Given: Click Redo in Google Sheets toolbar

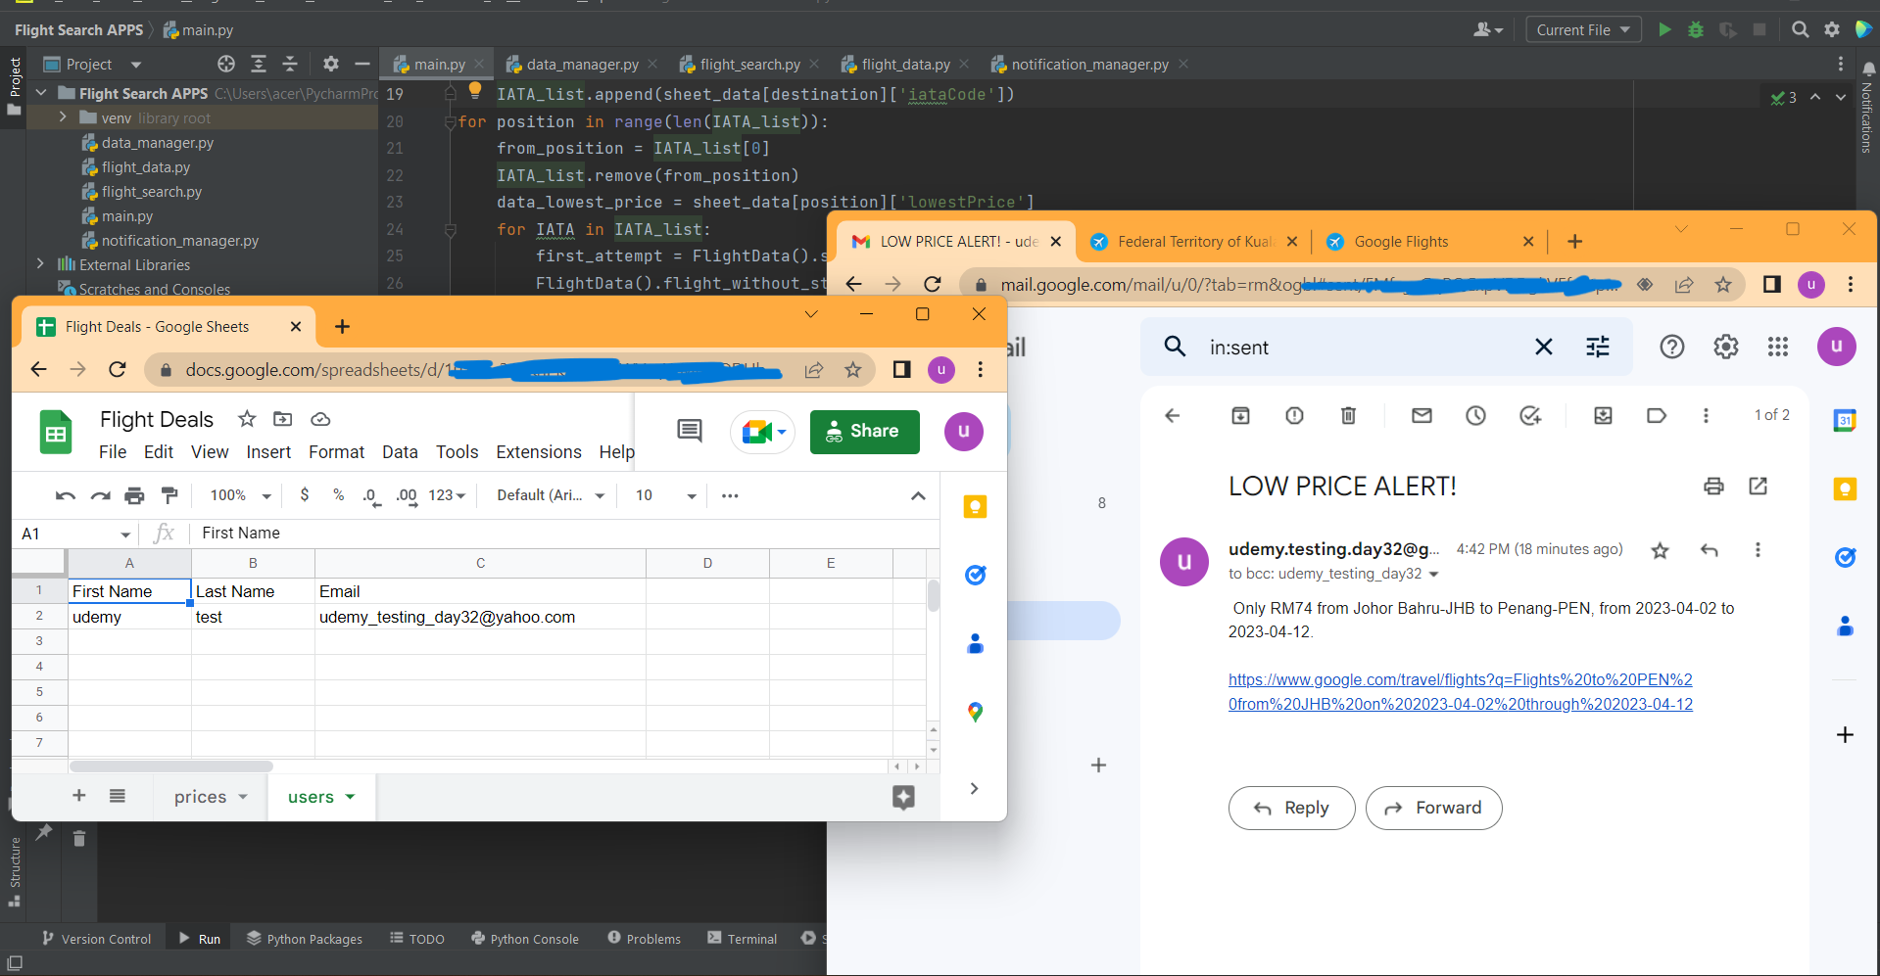Looking at the screenshot, I should pyautogui.click(x=100, y=495).
